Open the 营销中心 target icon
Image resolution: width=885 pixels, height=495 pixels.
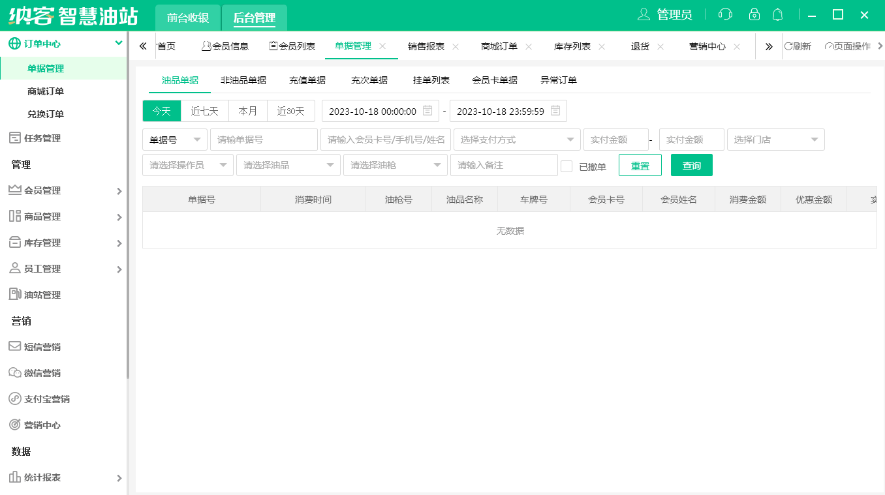coord(14,425)
